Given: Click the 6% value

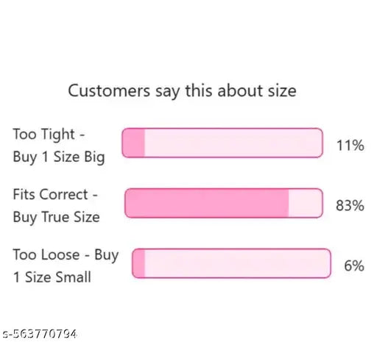Looking at the screenshot, I should pyautogui.click(x=354, y=266).
